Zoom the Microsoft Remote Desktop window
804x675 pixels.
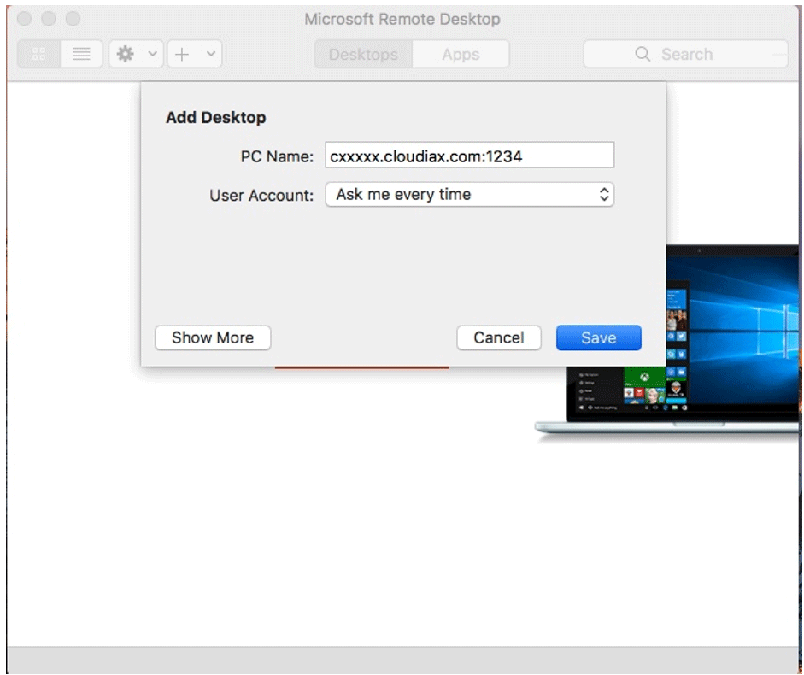pyautogui.click(x=73, y=19)
